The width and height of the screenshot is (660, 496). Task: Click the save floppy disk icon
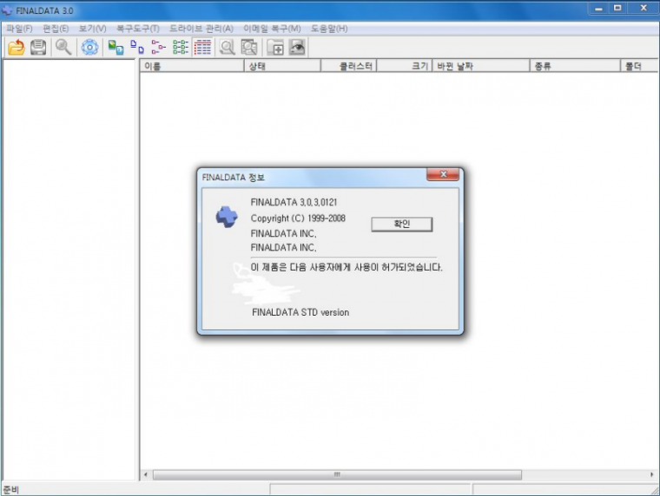[x=38, y=48]
